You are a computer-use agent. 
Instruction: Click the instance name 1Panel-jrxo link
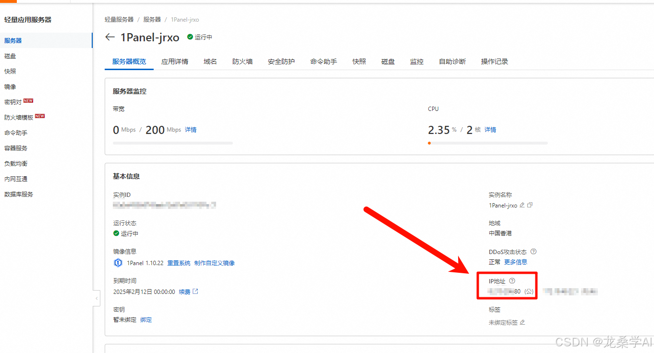click(x=503, y=205)
